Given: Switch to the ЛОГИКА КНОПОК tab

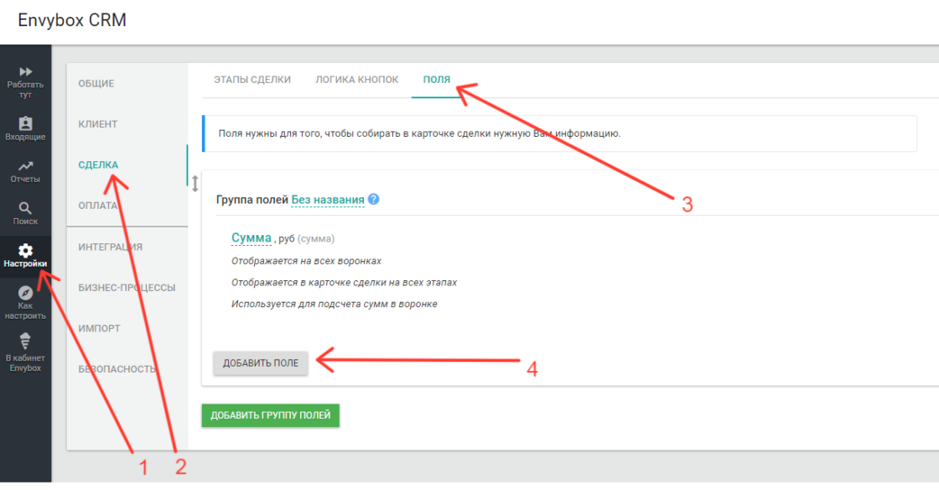Looking at the screenshot, I should click(x=355, y=79).
